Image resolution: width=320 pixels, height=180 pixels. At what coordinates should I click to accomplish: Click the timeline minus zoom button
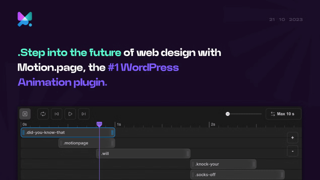292,151
